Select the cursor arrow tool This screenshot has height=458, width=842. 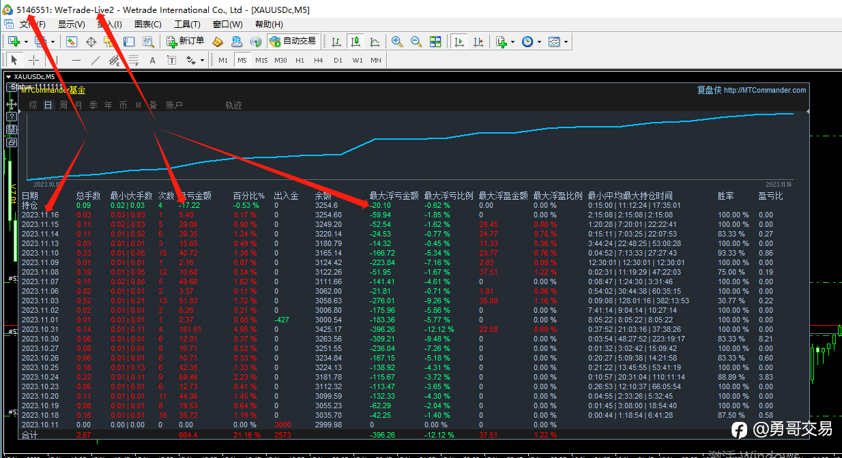tap(14, 60)
